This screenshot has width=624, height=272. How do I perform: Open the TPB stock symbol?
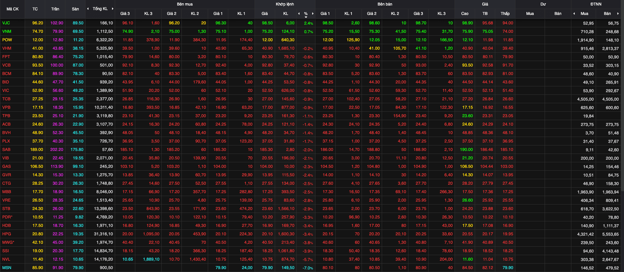tap(6, 116)
